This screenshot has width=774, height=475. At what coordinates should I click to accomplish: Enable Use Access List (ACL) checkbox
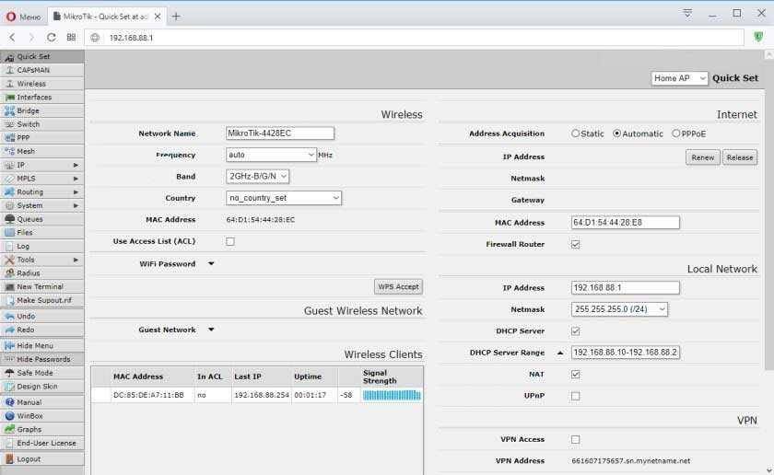pos(230,241)
